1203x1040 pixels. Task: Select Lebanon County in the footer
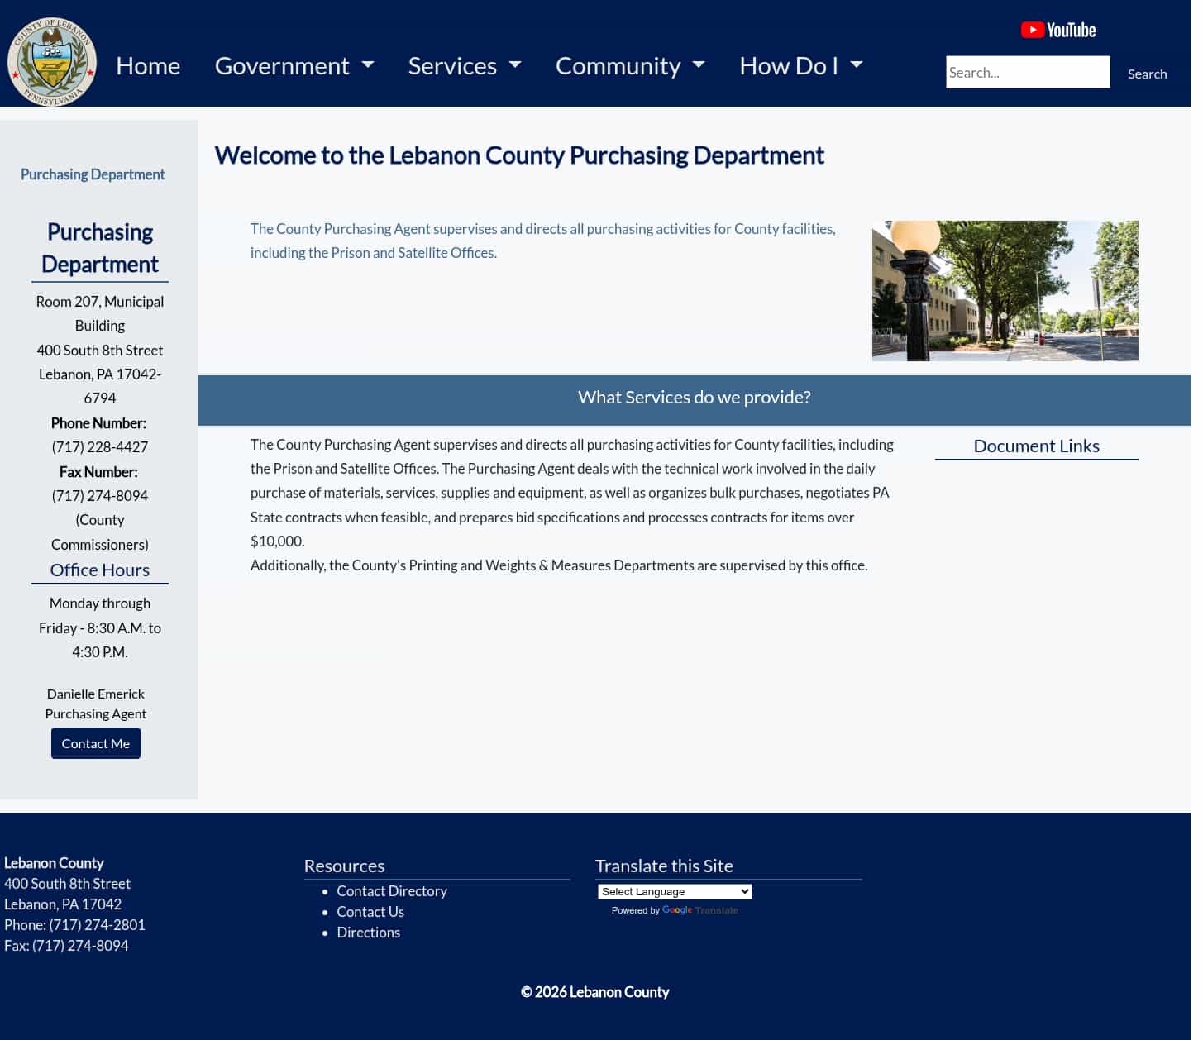[54, 862]
